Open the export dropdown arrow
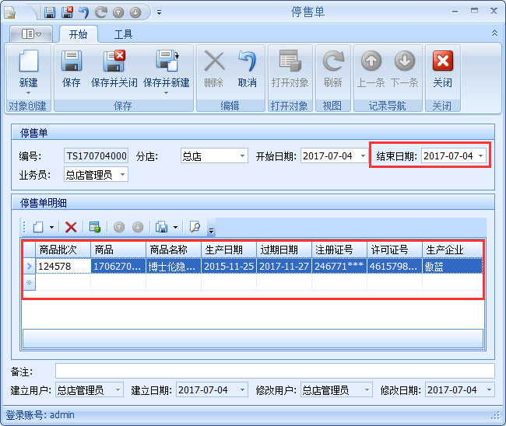This screenshot has width=506, height=426. tap(176, 227)
